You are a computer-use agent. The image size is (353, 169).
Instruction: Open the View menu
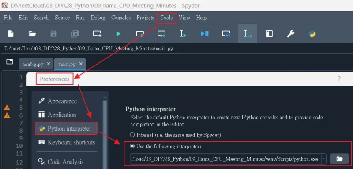pyautogui.click(x=184, y=18)
